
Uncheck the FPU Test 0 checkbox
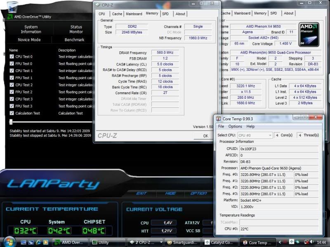point(12,64)
